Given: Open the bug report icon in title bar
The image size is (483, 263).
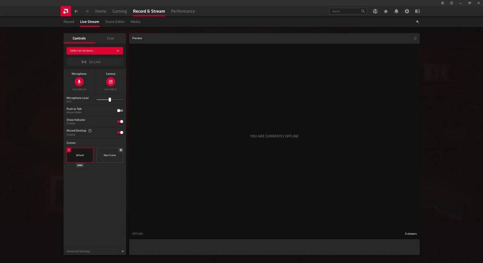Looking at the screenshot, I should 442,3.
